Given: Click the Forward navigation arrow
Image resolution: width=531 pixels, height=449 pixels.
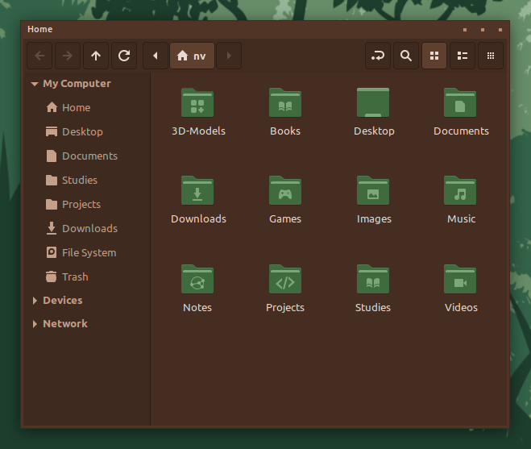Looking at the screenshot, I should pos(68,56).
